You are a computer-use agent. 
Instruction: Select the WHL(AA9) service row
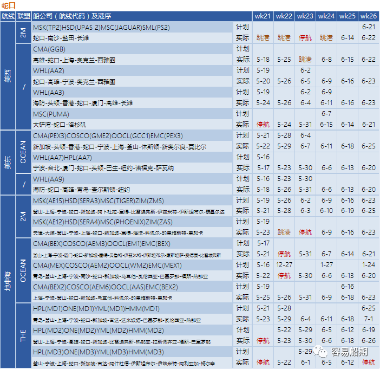pyautogui.click(x=132, y=179)
